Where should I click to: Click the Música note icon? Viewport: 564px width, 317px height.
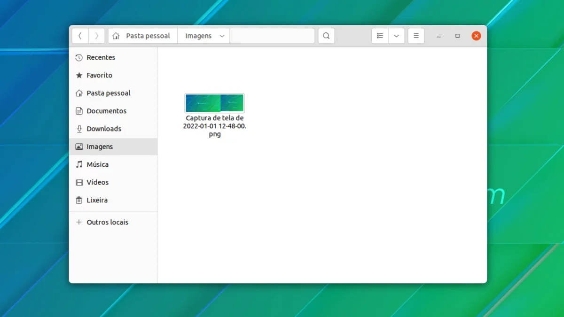click(x=79, y=164)
